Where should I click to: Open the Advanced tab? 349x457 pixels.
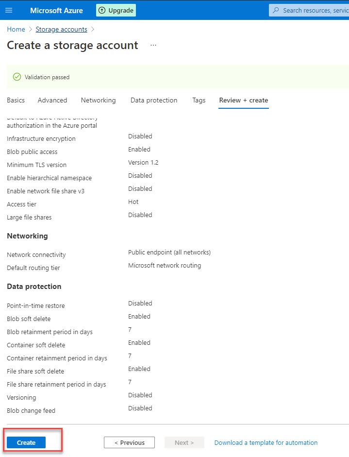coord(52,100)
